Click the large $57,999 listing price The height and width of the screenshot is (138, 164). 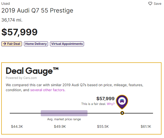[19, 32]
